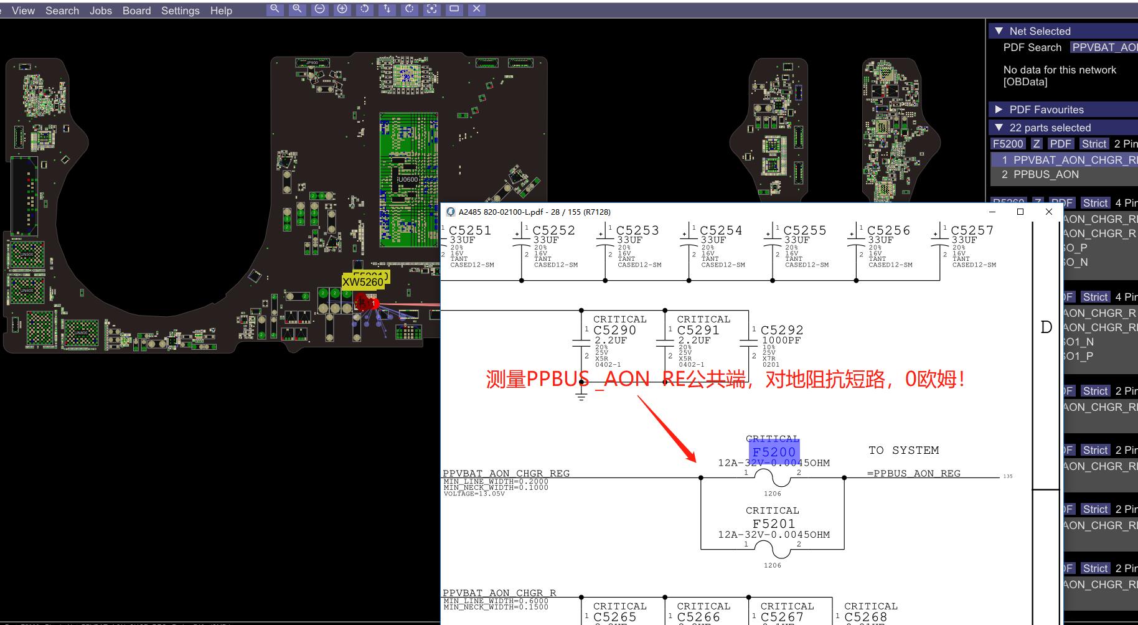This screenshot has height=625, width=1138.
Task: Click capacitor C5290 in the PDF schematic
Action: (614, 330)
